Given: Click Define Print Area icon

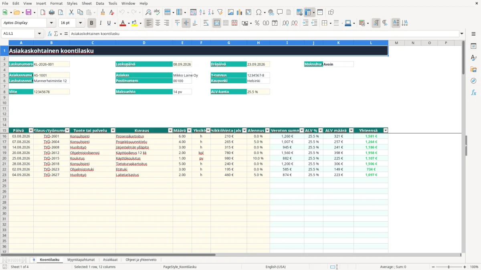Looking at the screenshot, I should (299, 12).
